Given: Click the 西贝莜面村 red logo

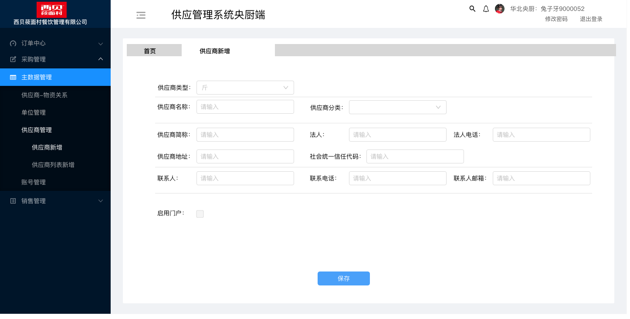Looking at the screenshot, I should point(52,10).
